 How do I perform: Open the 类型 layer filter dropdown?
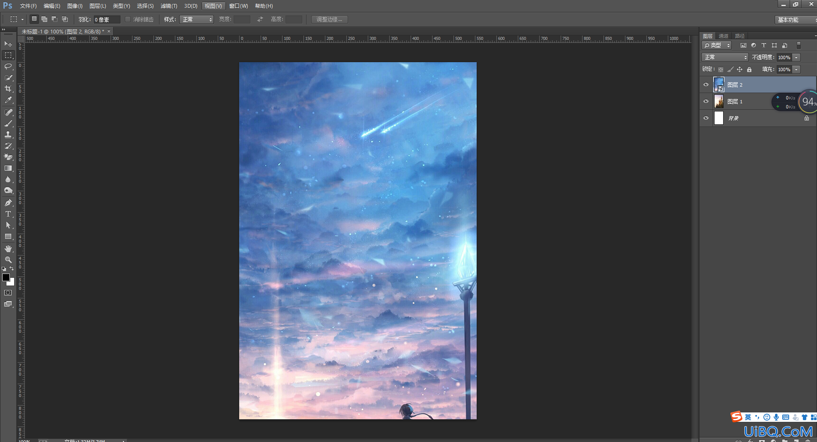click(x=716, y=45)
